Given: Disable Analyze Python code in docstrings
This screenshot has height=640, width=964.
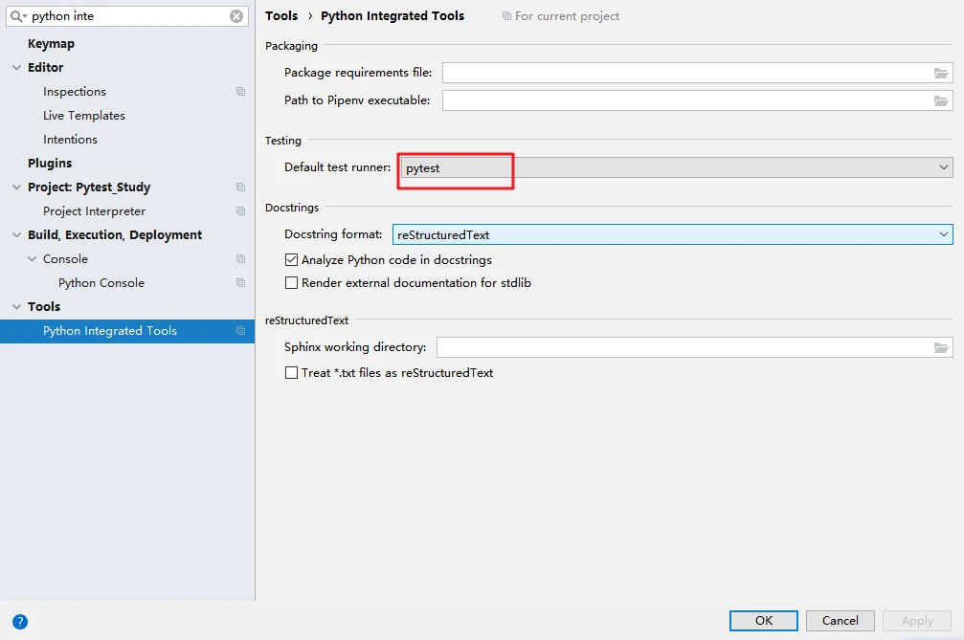Looking at the screenshot, I should pyautogui.click(x=292, y=260).
